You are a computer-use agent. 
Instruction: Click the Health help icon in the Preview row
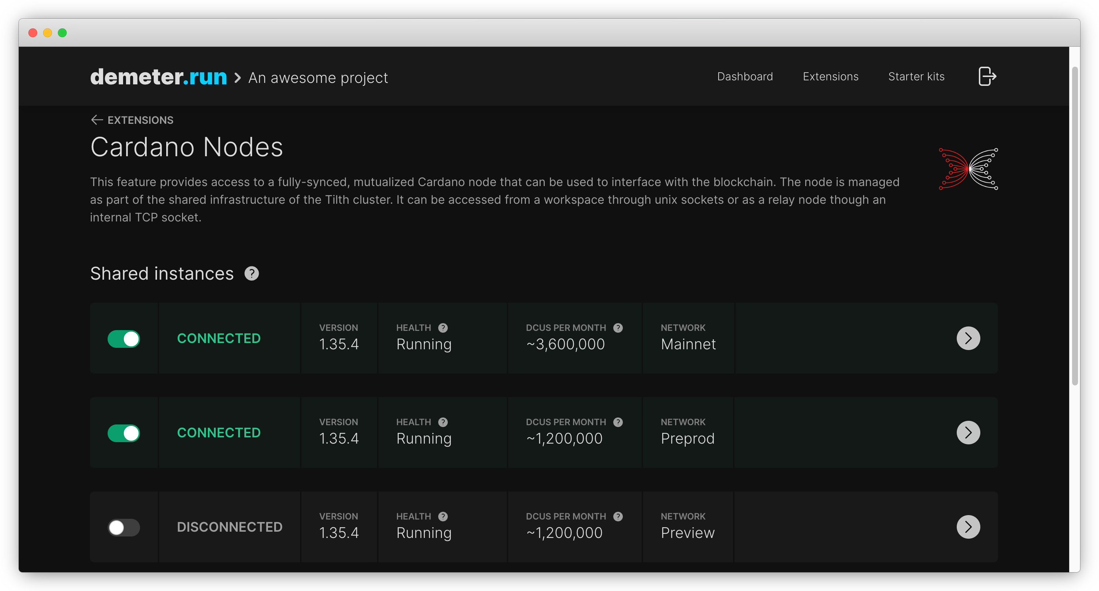443,516
